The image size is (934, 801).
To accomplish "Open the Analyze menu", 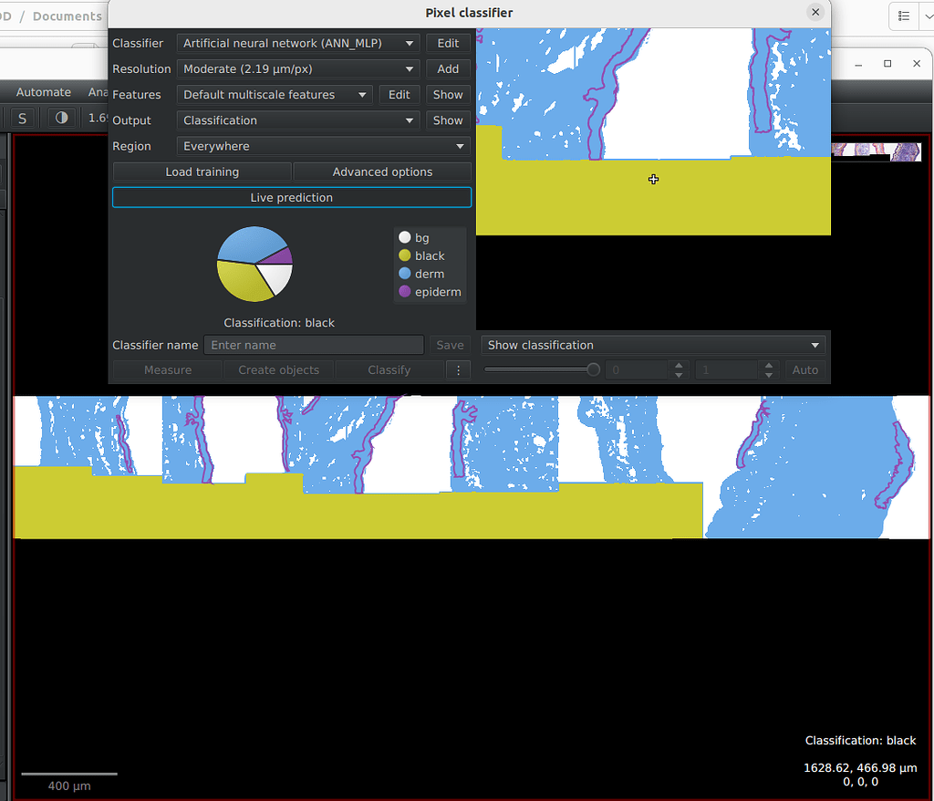I will coord(100,91).
